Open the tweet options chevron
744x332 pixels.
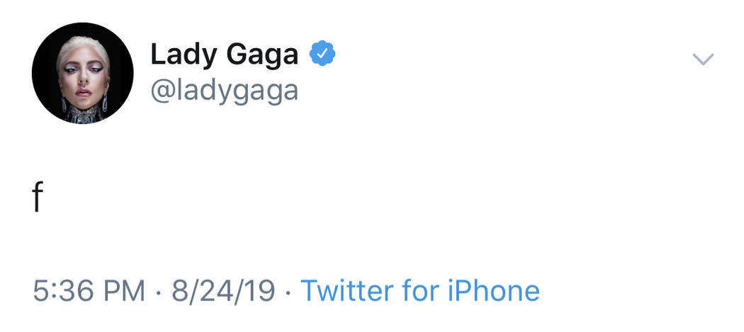click(x=702, y=59)
